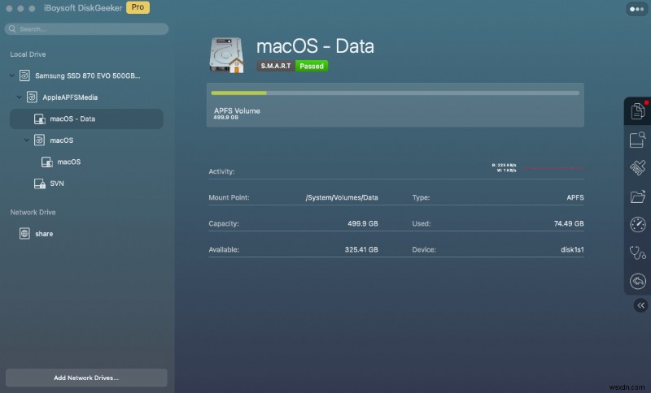Select Samsung SSD 870 EVO 500GB drive
Image resolution: width=651 pixels, height=393 pixels.
tap(86, 76)
